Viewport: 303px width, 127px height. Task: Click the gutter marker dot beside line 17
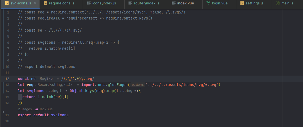[3, 112]
